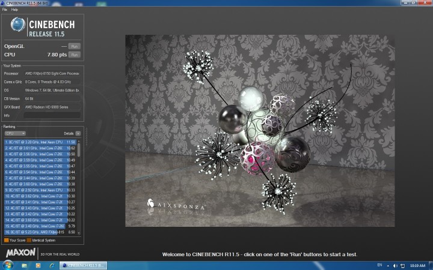Click the MAXON logo

click(20, 253)
